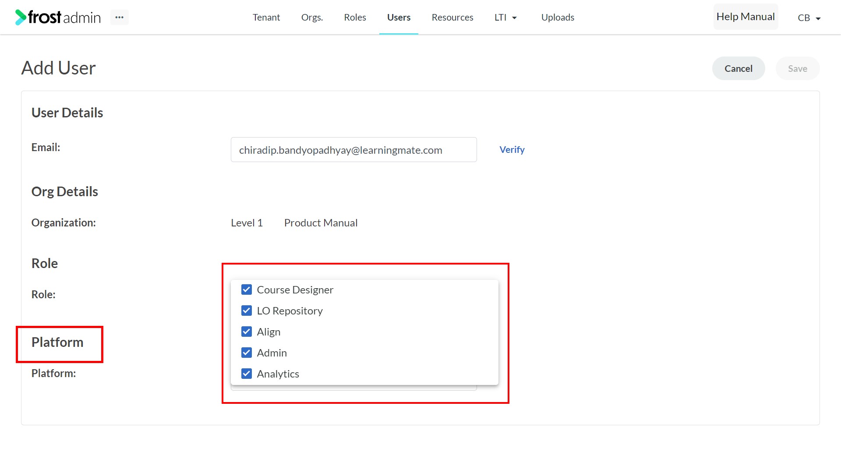
Task: Click the Save button
Action: click(798, 68)
